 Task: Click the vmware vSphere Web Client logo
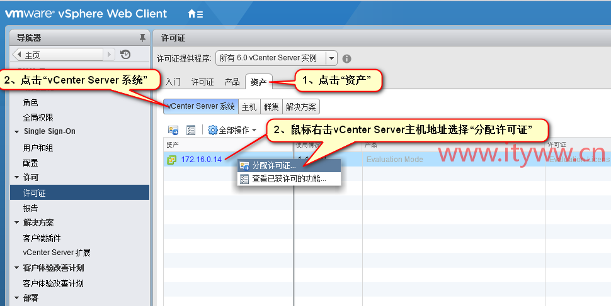click(86, 14)
